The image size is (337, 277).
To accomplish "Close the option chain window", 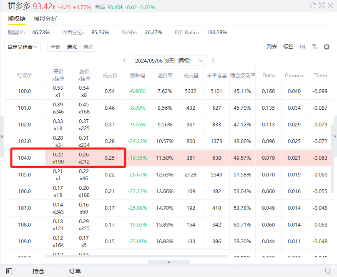I will click(330, 5).
